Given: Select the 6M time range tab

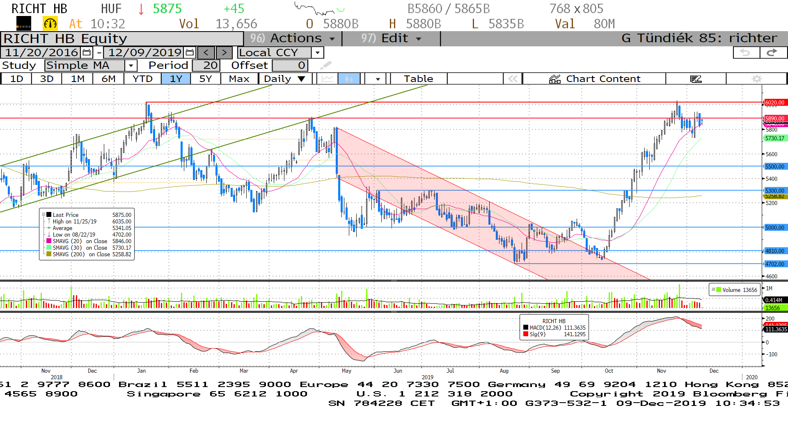Looking at the screenshot, I should 108,79.
